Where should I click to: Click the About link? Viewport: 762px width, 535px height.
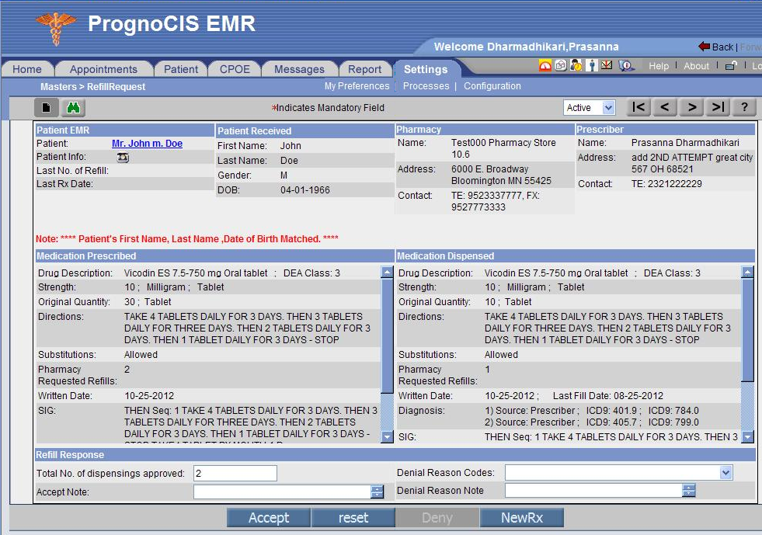697,65
